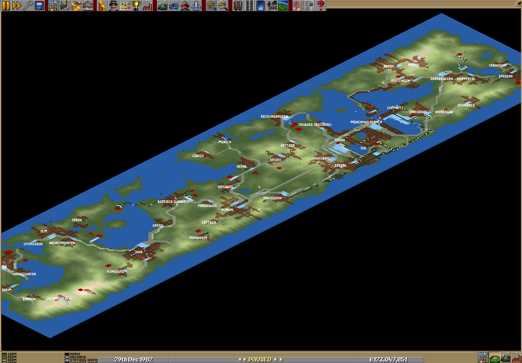
Task: Show road vehicle list truck icon
Action: (173, 5)
